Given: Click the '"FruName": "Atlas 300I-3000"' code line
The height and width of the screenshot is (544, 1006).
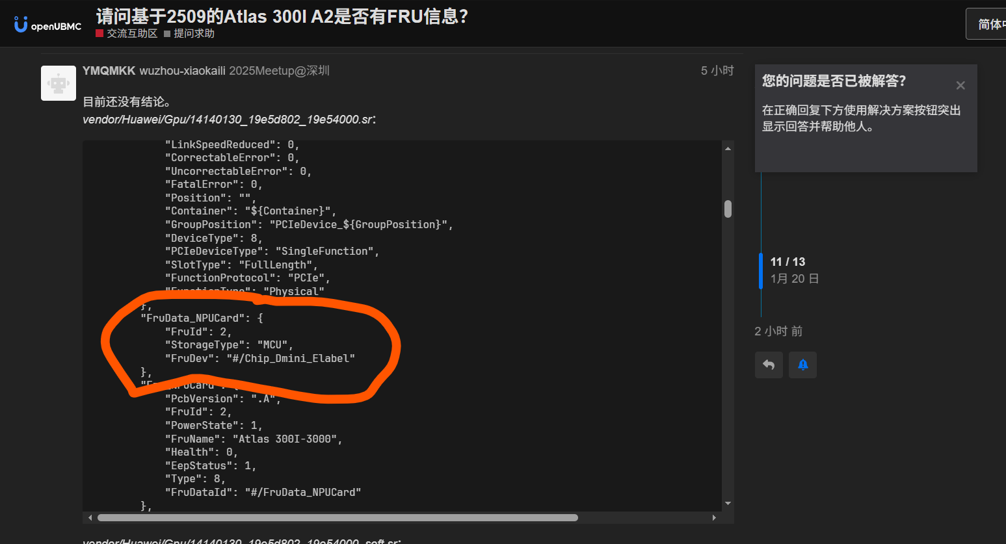Looking at the screenshot, I should click(x=254, y=439).
